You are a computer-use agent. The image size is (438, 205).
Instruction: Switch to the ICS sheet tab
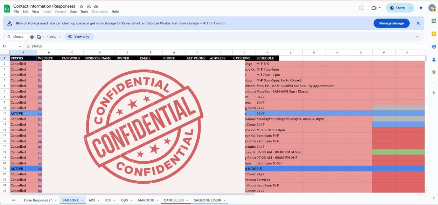point(108,200)
